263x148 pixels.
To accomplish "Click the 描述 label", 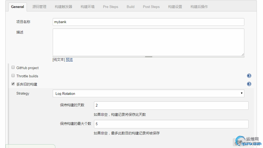I will coord(20,32).
